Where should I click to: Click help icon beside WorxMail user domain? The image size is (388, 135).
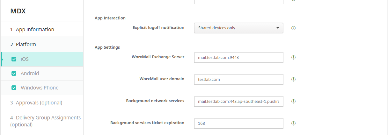[294, 79]
